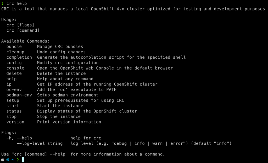Click the 'completion' command entry
The image size is (268, 163).
tap(19, 57)
